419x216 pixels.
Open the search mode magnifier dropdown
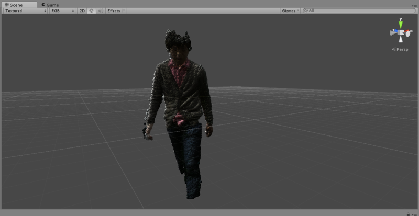pyautogui.click(x=306, y=10)
